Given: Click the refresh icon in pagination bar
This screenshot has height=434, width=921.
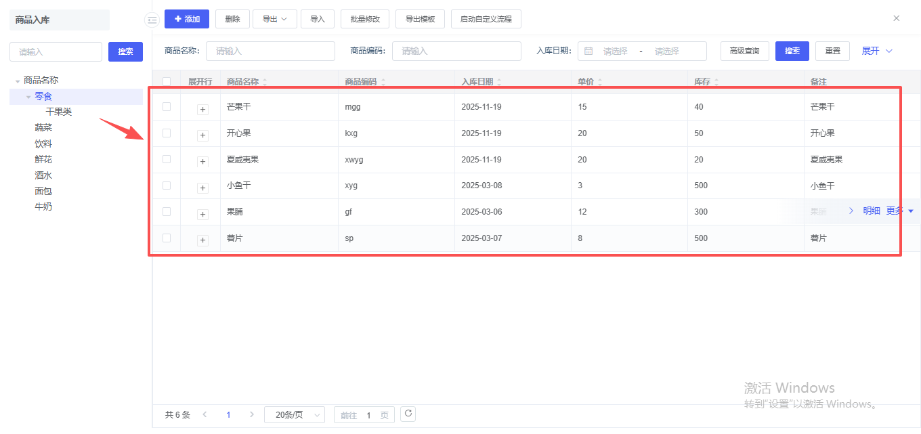Looking at the screenshot, I should click(x=408, y=414).
